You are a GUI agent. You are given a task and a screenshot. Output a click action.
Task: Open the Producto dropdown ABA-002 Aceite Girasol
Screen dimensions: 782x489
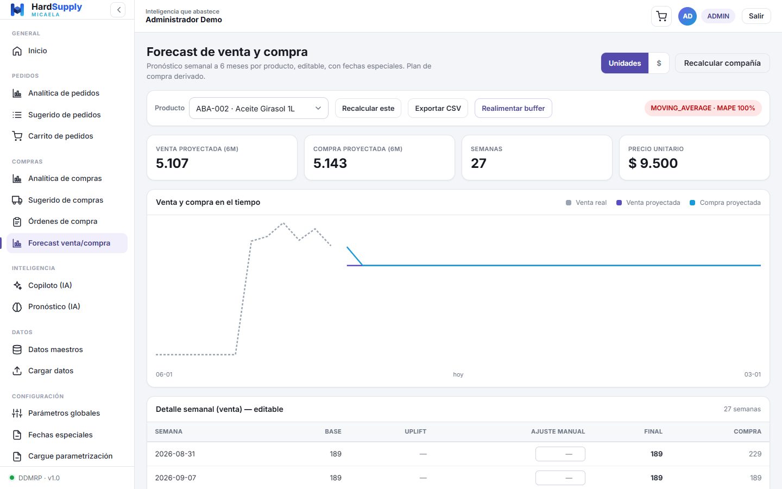tap(258, 108)
